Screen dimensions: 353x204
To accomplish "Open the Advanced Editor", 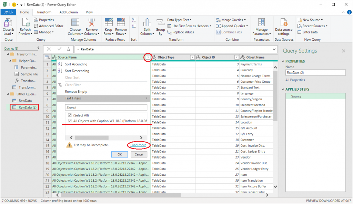I will tap(49, 26).
